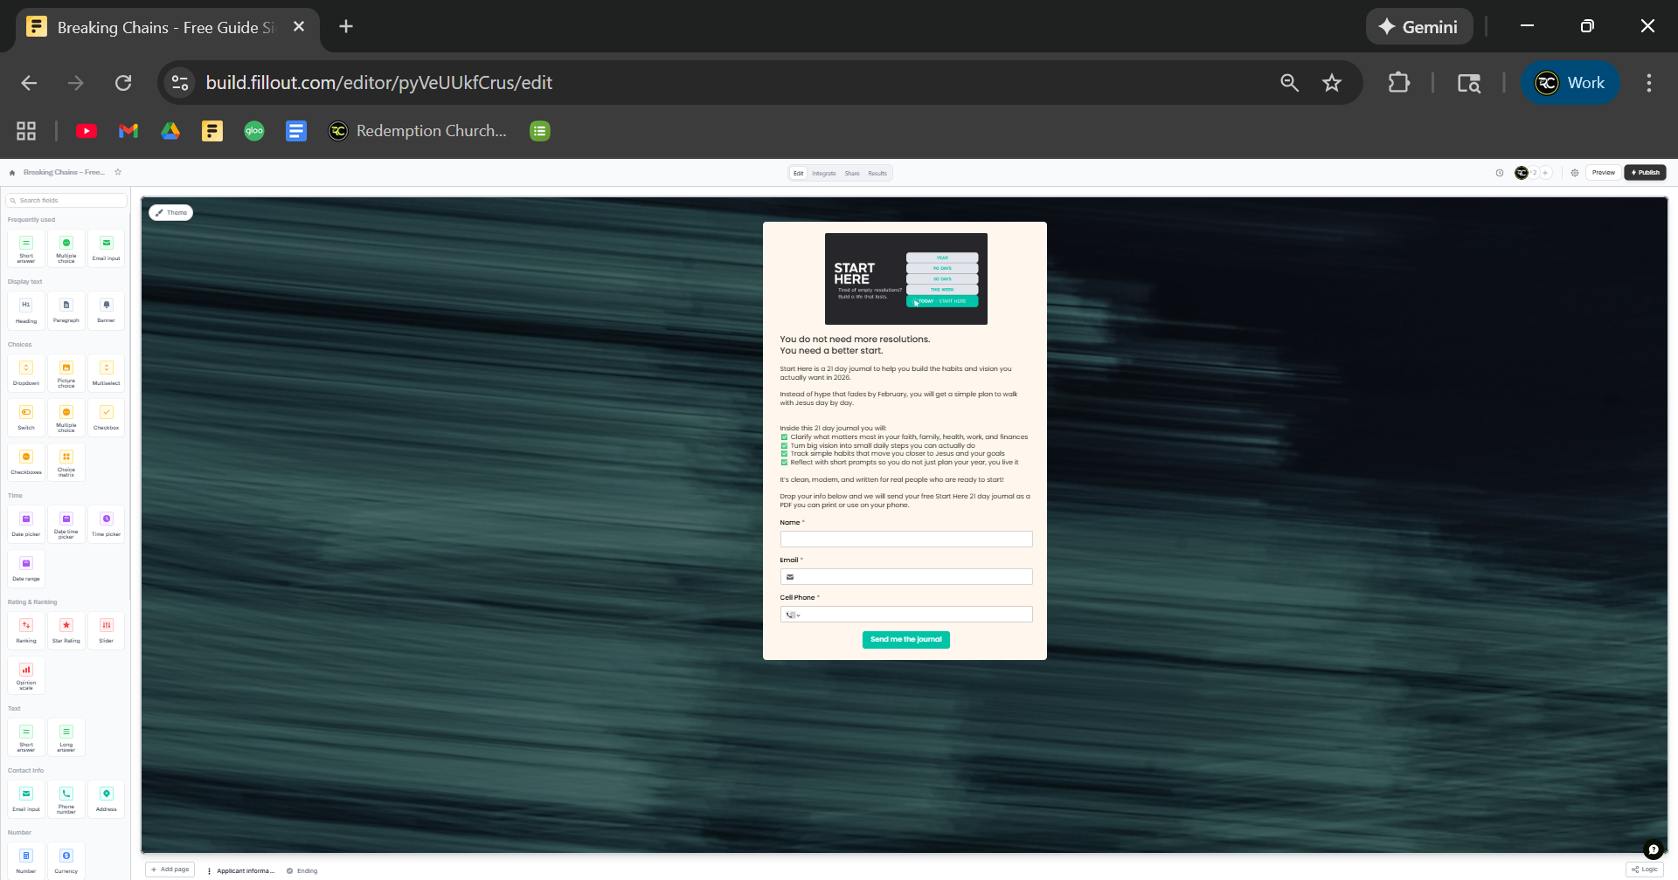Click the Add page button
Image resolution: width=1678 pixels, height=880 pixels.
click(170, 870)
